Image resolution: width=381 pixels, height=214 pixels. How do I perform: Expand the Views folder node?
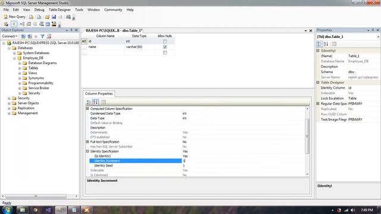20,73
